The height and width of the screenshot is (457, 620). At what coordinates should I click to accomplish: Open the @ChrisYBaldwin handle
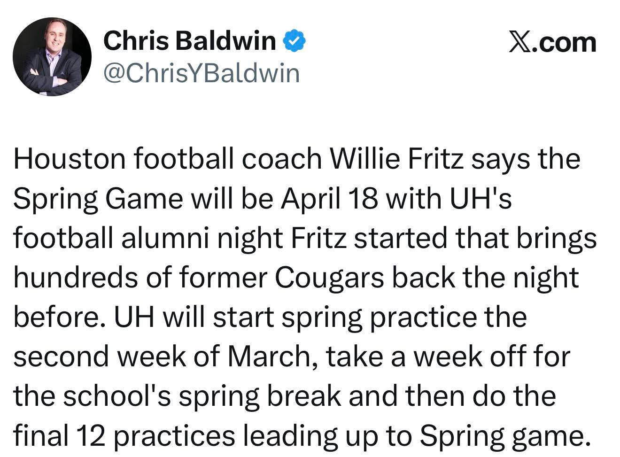(x=201, y=73)
